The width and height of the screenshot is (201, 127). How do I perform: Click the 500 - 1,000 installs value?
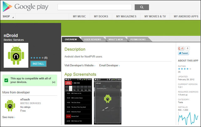click(x=183, y=110)
